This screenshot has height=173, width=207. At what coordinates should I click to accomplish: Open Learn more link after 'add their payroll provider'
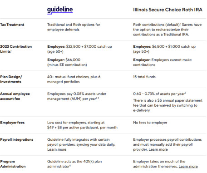tap(158, 149)
